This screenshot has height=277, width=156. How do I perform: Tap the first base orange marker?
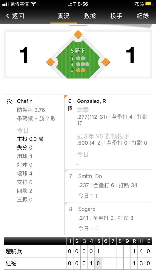pyautogui.click(x=106, y=62)
